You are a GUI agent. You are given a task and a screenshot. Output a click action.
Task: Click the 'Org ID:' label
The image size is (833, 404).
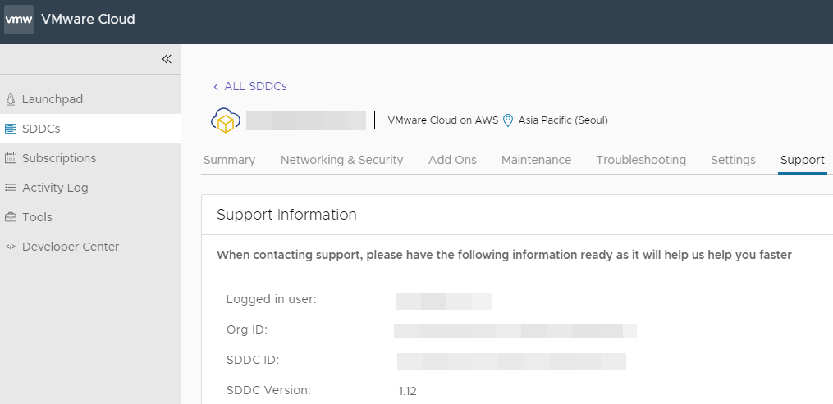click(247, 329)
